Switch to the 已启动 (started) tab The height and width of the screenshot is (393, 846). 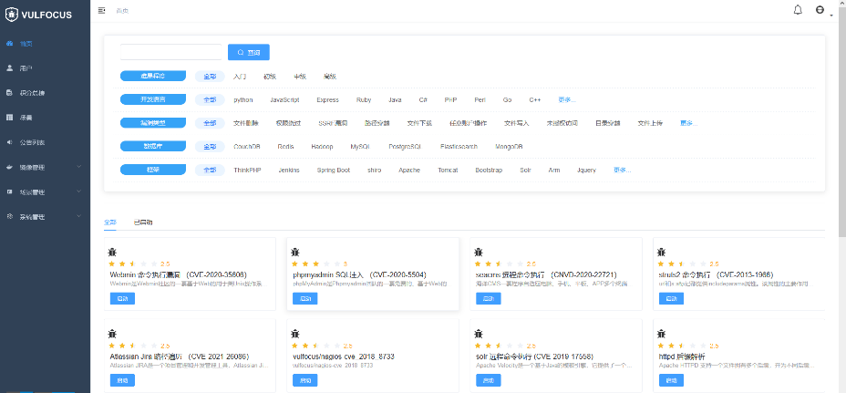(x=143, y=222)
